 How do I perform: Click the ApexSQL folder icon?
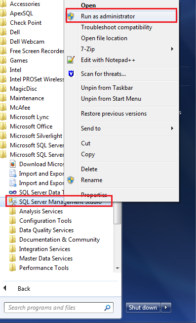3,13
